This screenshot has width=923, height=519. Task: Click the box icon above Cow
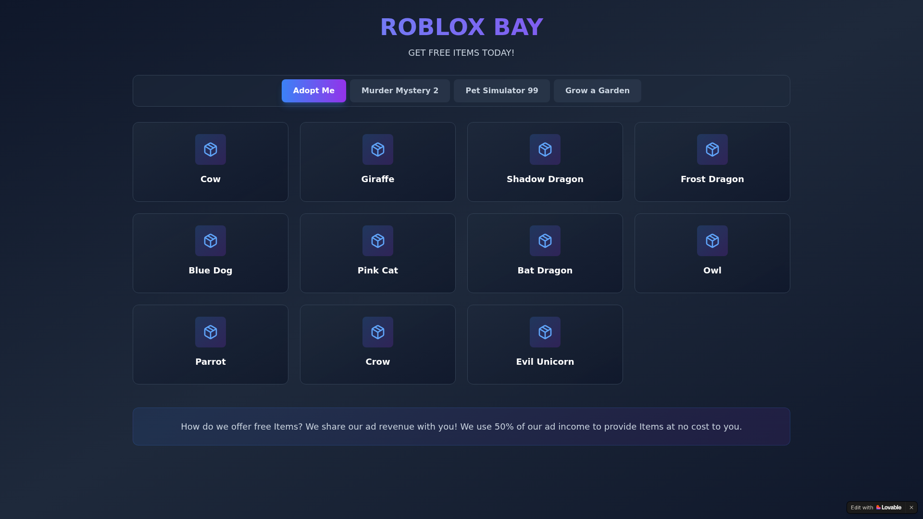211,149
